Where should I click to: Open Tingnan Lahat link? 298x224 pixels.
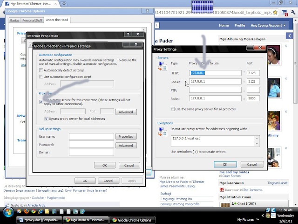coord(278,183)
